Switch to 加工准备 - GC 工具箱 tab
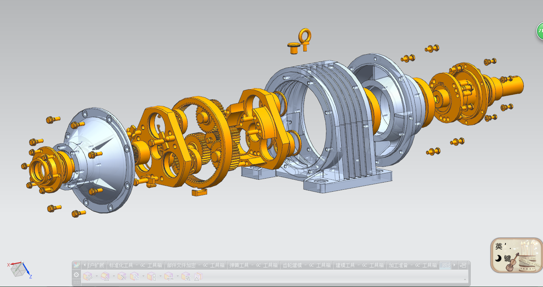 click(413, 265)
